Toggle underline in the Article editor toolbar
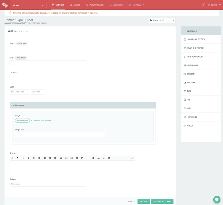The width and height of the screenshot is (223, 205). point(34,158)
